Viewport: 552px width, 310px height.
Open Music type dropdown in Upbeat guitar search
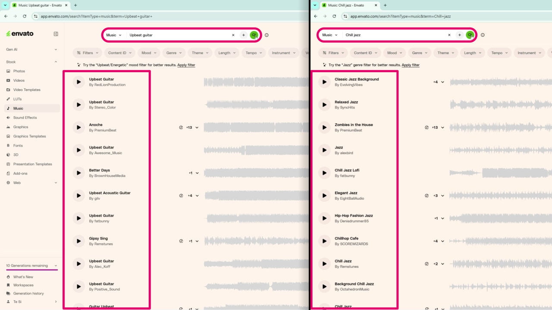[x=114, y=35]
